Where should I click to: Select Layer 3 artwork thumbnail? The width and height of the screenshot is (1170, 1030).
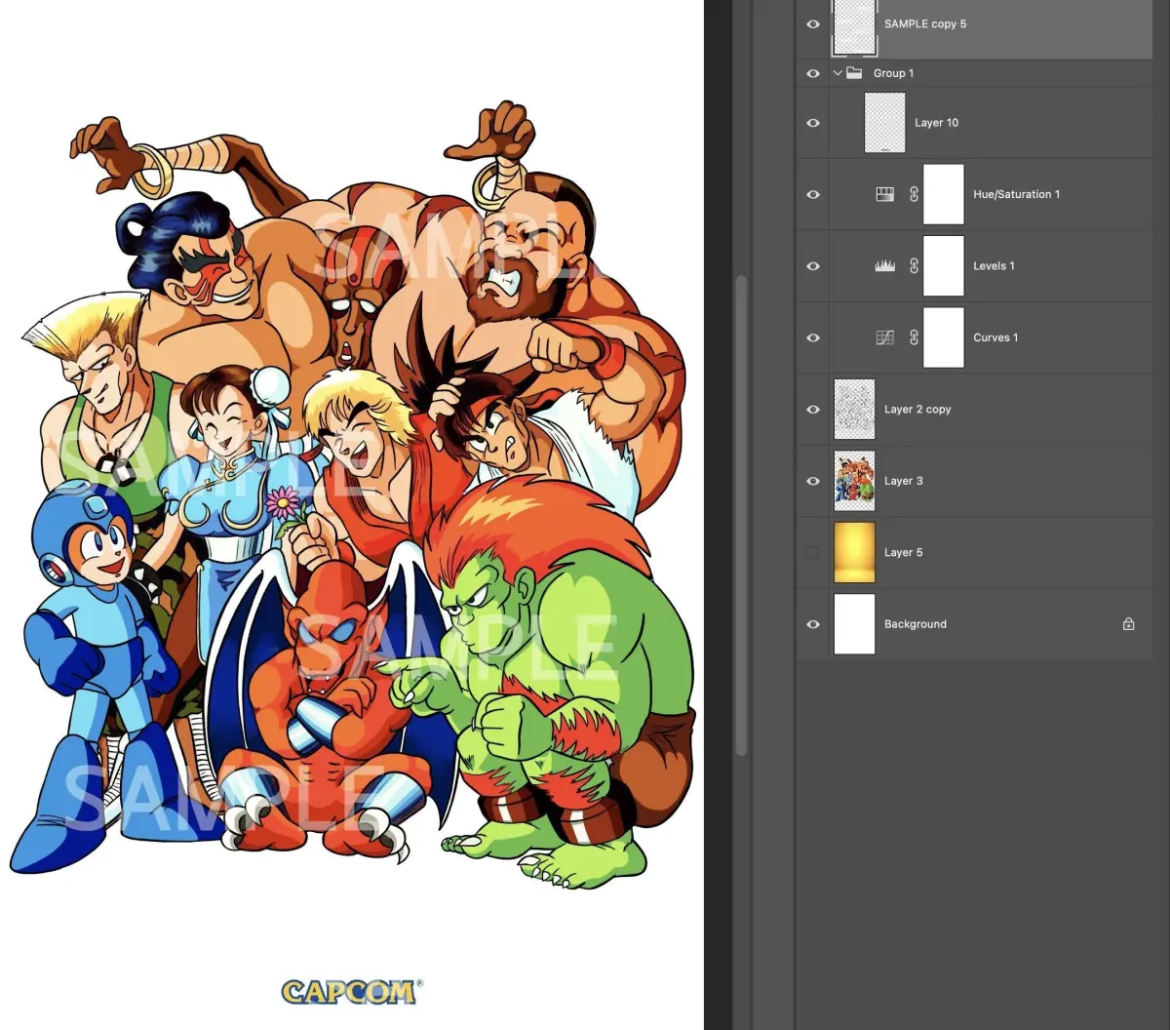(854, 481)
